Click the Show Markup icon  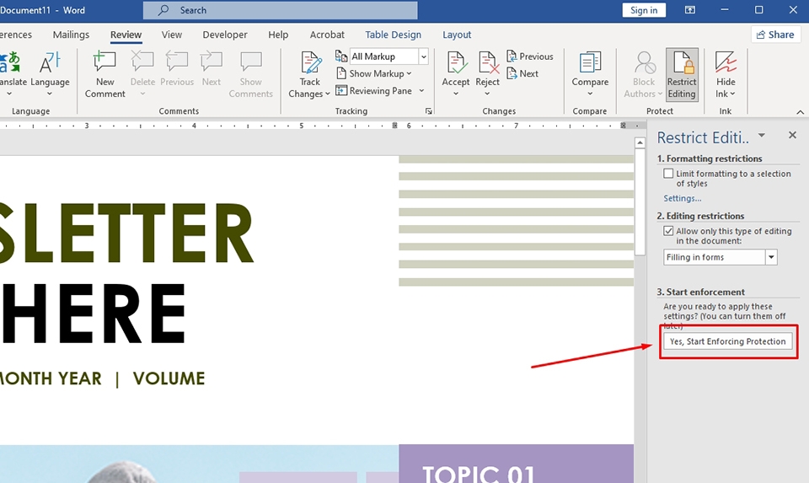point(341,73)
